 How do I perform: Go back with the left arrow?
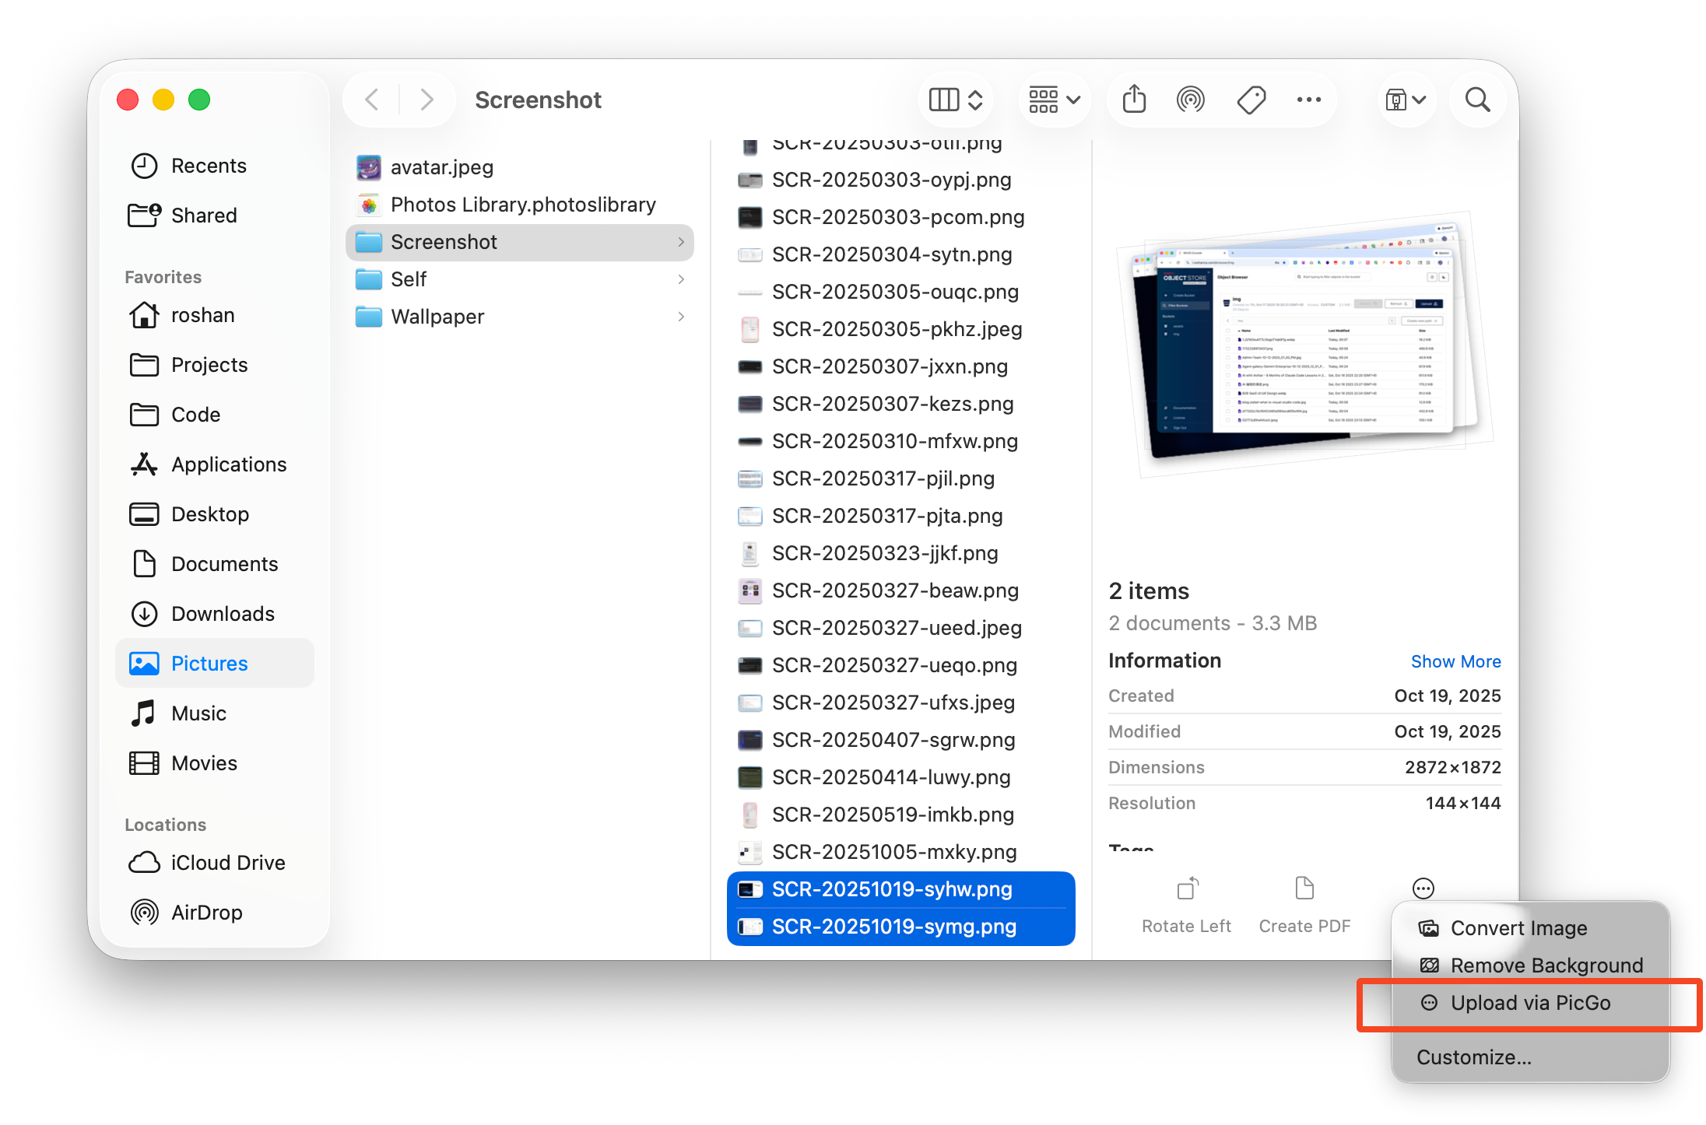[x=372, y=100]
